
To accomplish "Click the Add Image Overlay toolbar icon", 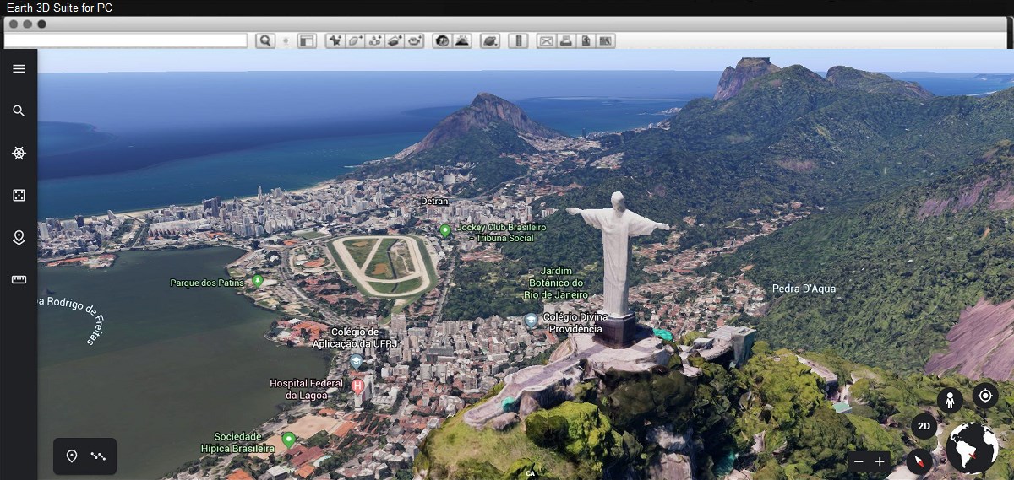I will click(395, 40).
